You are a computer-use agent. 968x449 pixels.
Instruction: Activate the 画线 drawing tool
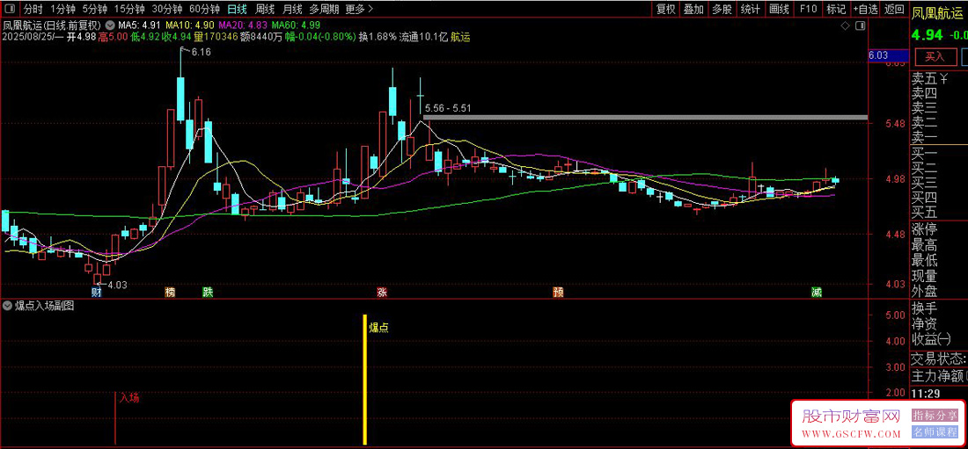[779, 10]
